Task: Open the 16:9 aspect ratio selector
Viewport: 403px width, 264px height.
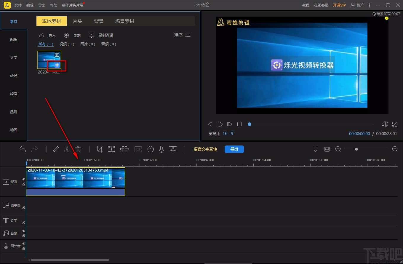Action: tap(228, 134)
